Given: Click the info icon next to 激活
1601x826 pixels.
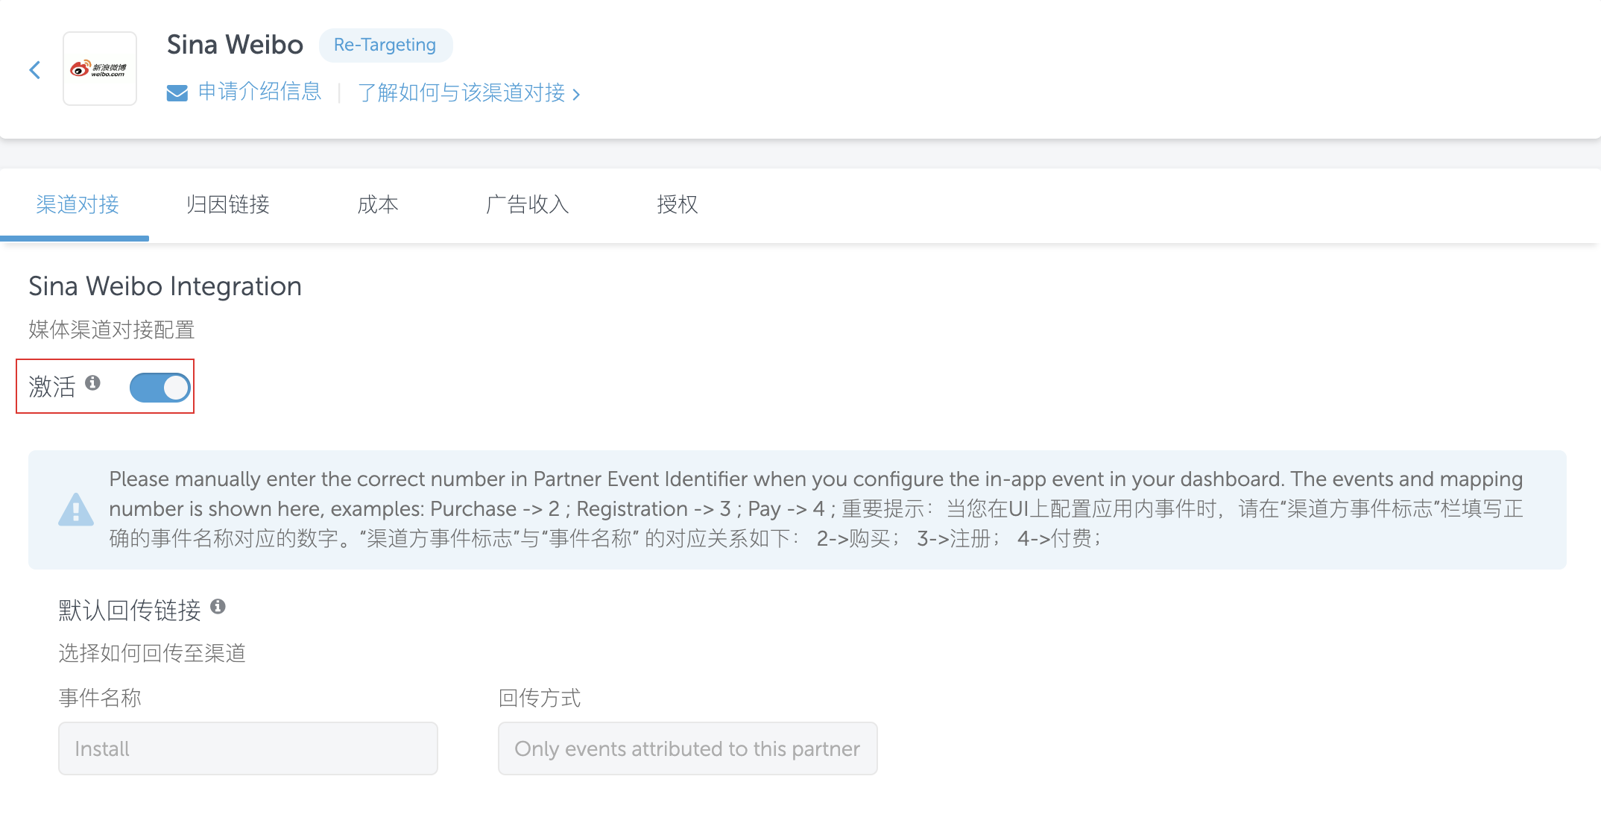Looking at the screenshot, I should point(92,382).
